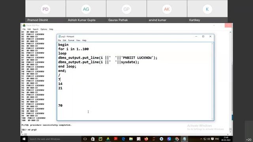Open SQL Plus Search menu
Image resolution: width=253 pixels, height=142 pixels.
coord(36,29)
